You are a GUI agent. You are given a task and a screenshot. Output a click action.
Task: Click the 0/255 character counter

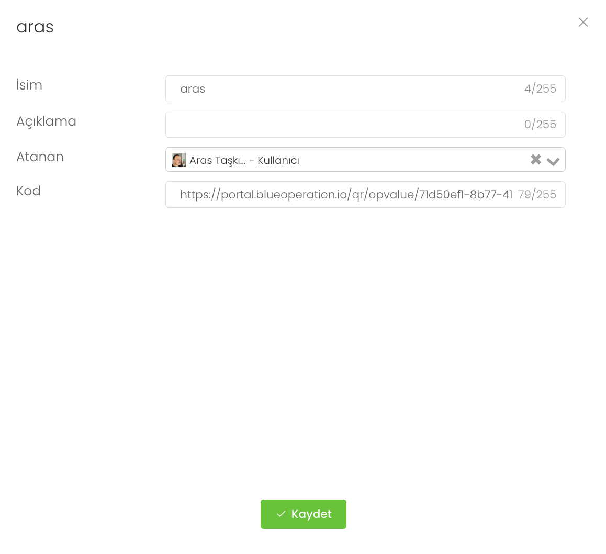pyautogui.click(x=540, y=125)
